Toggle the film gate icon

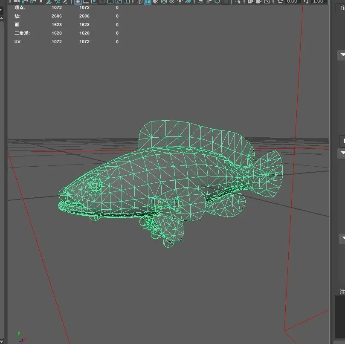(86, 2)
